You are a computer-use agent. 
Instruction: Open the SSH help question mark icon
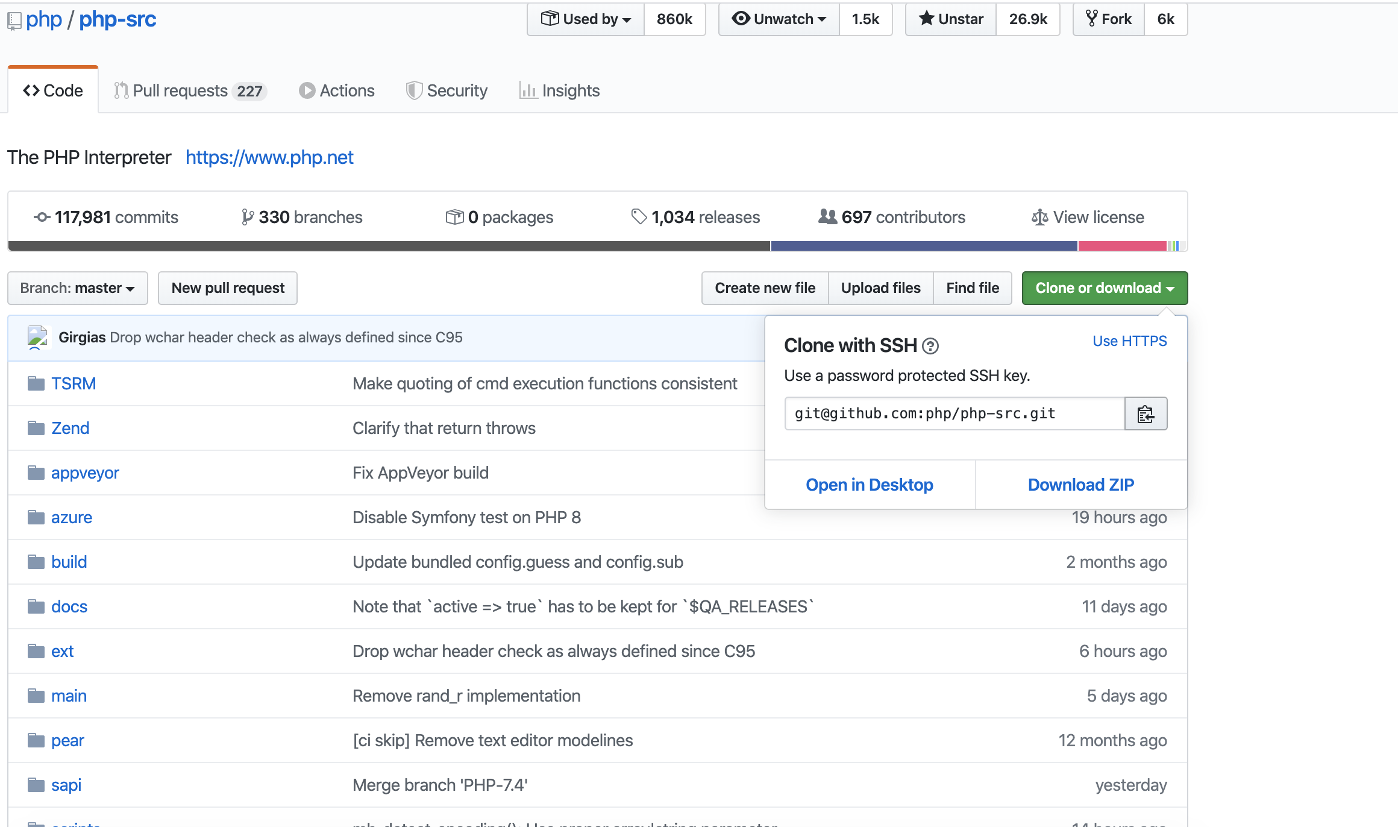pos(930,346)
